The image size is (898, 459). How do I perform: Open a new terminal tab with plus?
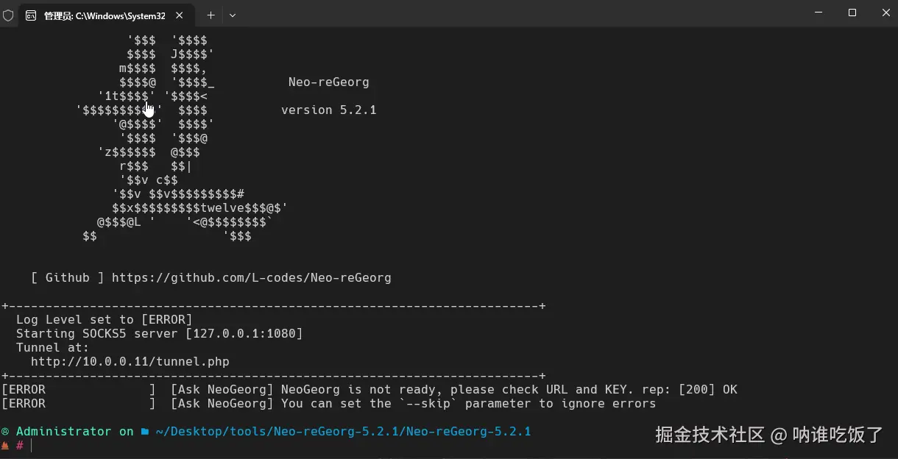pyautogui.click(x=211, y=15)
